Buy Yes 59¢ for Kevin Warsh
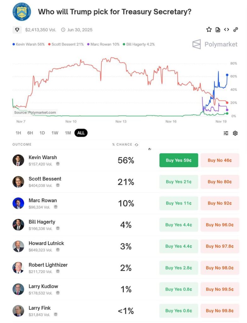Viewport: 247px width, 323px height. [x=179, y=160]
